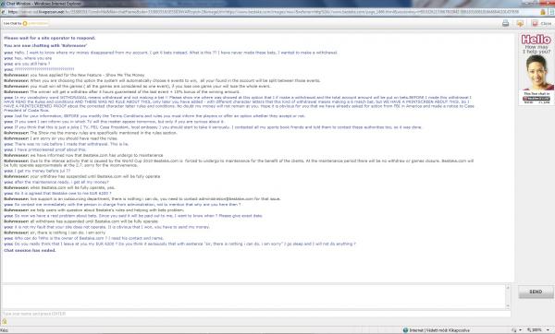
Task: Click the live chat badge under operator photo
Action: click(536, 99)
